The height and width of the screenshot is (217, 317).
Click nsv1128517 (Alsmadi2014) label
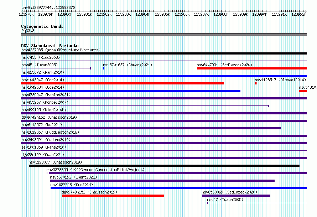point(280,80)
